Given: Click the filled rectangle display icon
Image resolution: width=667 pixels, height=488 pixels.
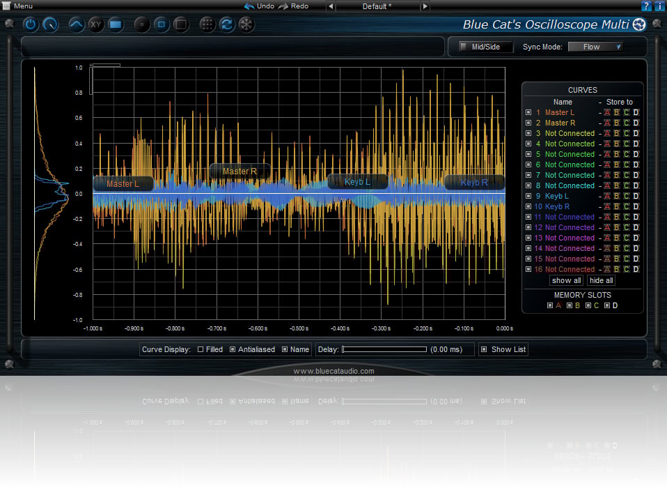Looking at the screenshot, I should click(x=116, y=24).
